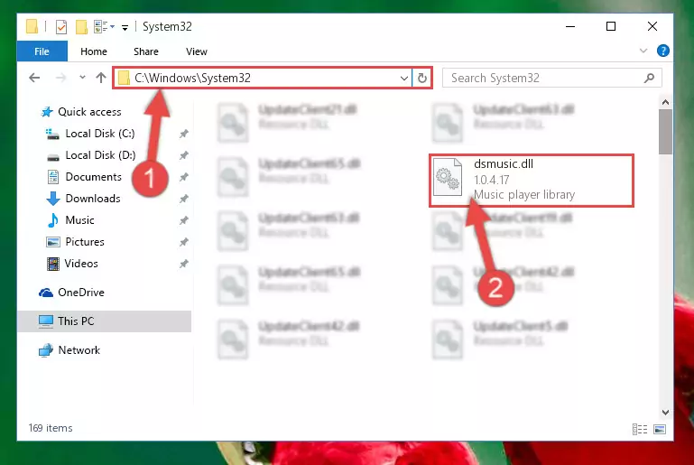694x465 pixels.
Task: Open the Share ribbon tab
Action: (x=146, y=51)
